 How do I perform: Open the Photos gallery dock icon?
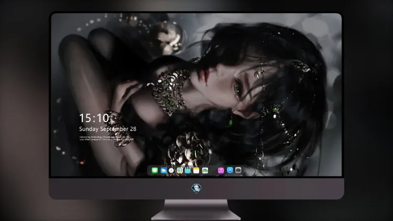pos(205,170)
